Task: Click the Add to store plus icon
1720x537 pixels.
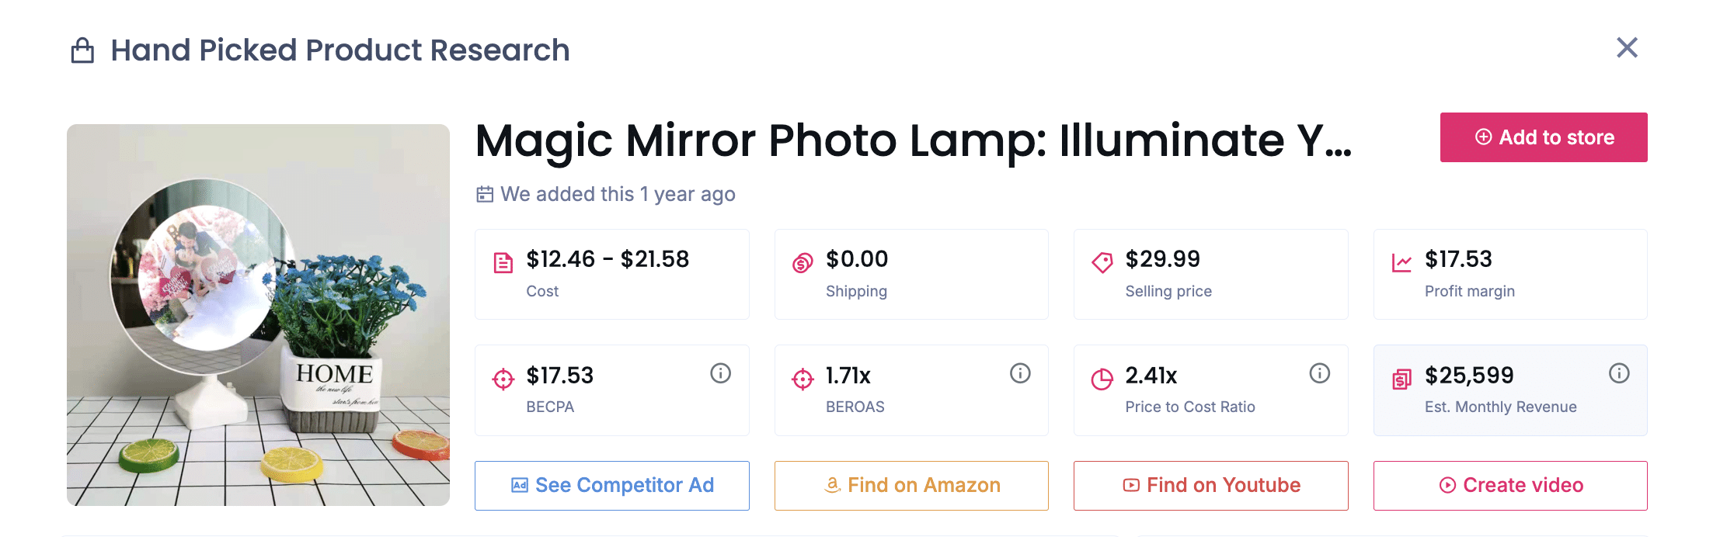Action: pyautogui.click(x=1482, y=137)
